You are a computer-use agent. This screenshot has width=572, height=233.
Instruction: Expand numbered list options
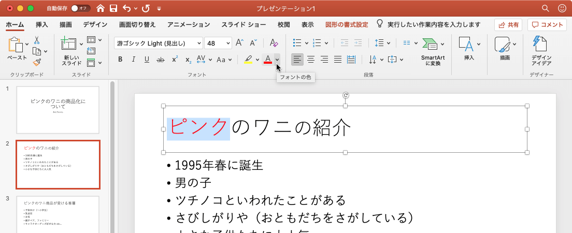pyautogui.click(x=326, y=43)
